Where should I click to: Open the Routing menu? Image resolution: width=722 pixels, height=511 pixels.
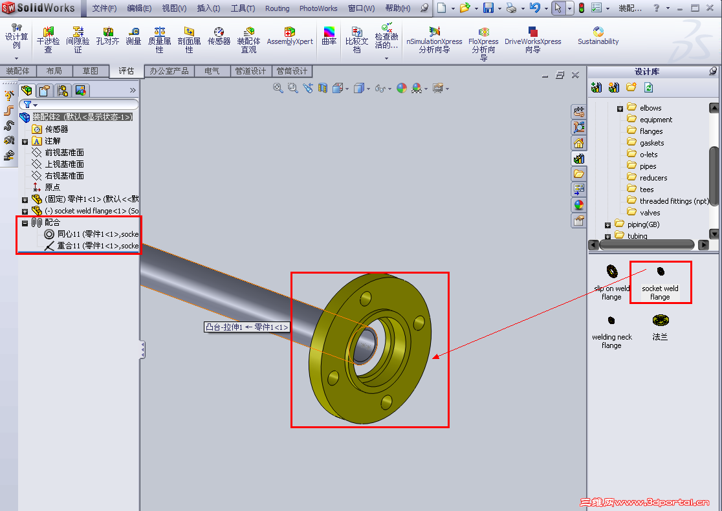point(277,8)
